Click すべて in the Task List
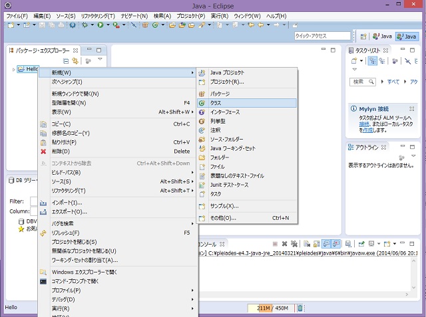This screenshot has width=426, height=317. click(393, 82)
